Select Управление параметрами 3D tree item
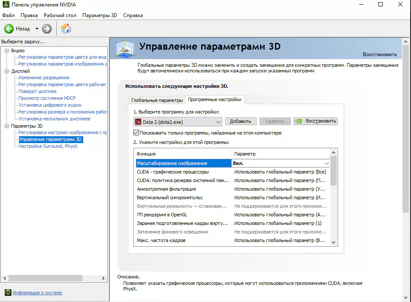The width and height of the screenshot is (411, 302). [x=51, y=139]
